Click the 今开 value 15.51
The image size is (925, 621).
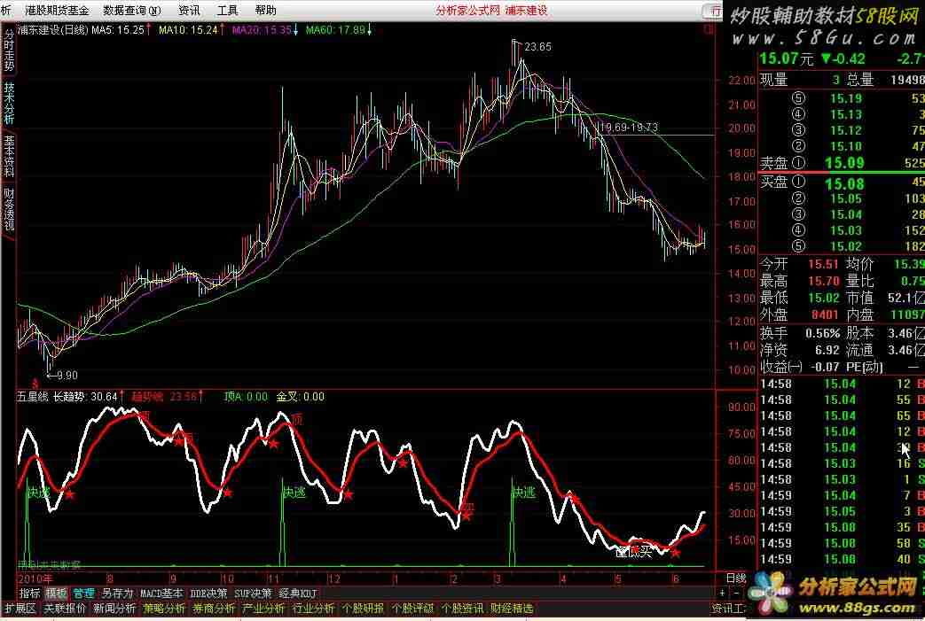pyautogui.click(x=822, y=265)
